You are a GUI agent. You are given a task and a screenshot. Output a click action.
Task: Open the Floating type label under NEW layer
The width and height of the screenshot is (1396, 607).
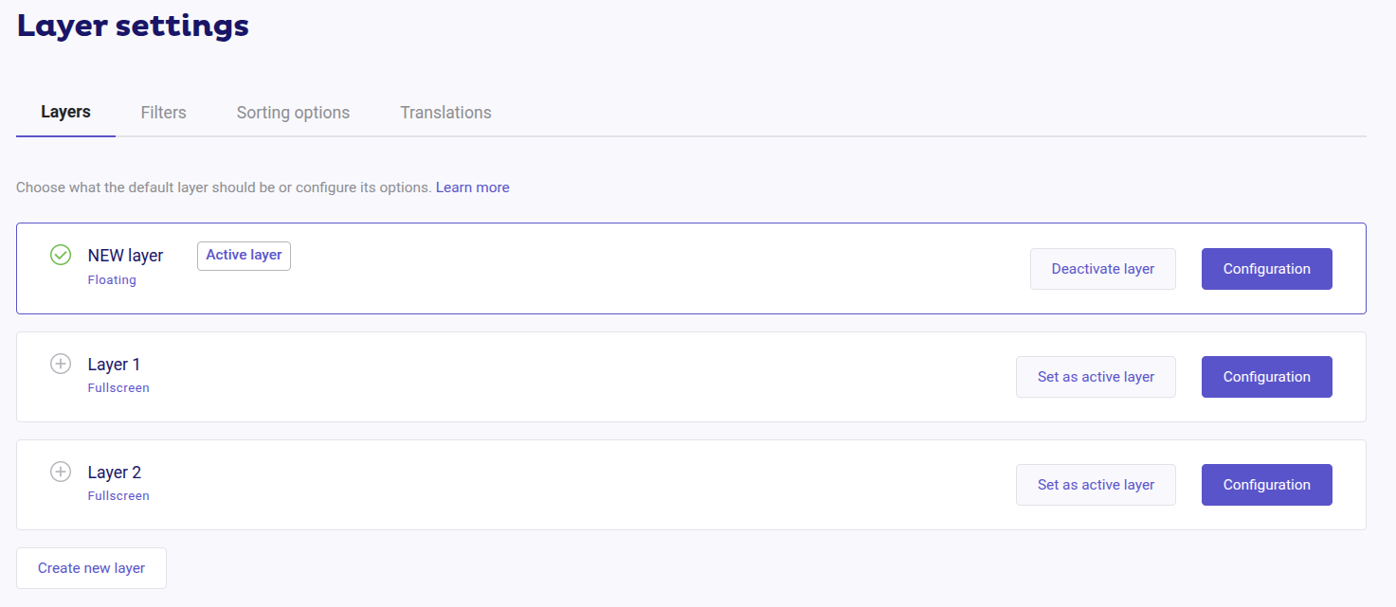click(x=112, y=279)
